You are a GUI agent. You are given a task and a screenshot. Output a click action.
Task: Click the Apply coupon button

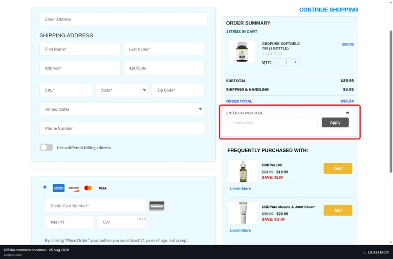(x=335, y=123)
